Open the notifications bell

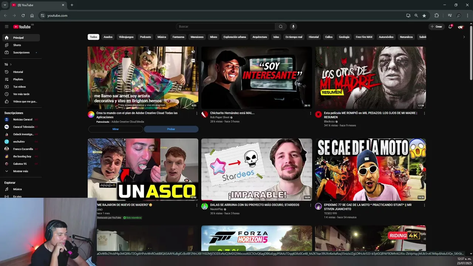click(450, 27)
